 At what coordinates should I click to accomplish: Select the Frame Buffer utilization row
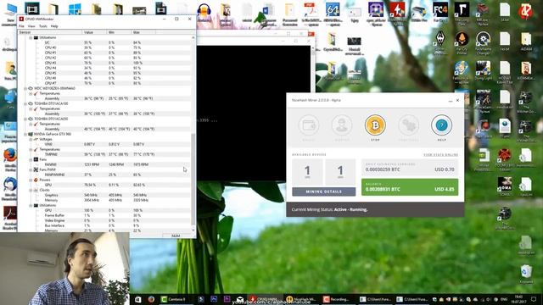105,215
